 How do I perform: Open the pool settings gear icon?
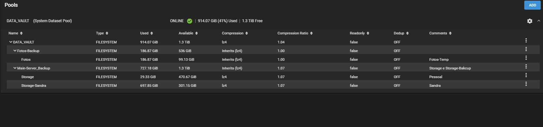pyautogui.click(x=529, y=21)
